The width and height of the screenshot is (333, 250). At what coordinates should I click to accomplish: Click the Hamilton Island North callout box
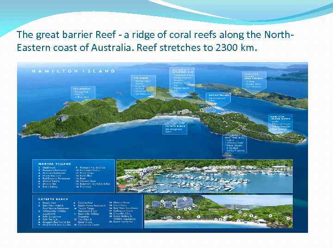point(280,123)
